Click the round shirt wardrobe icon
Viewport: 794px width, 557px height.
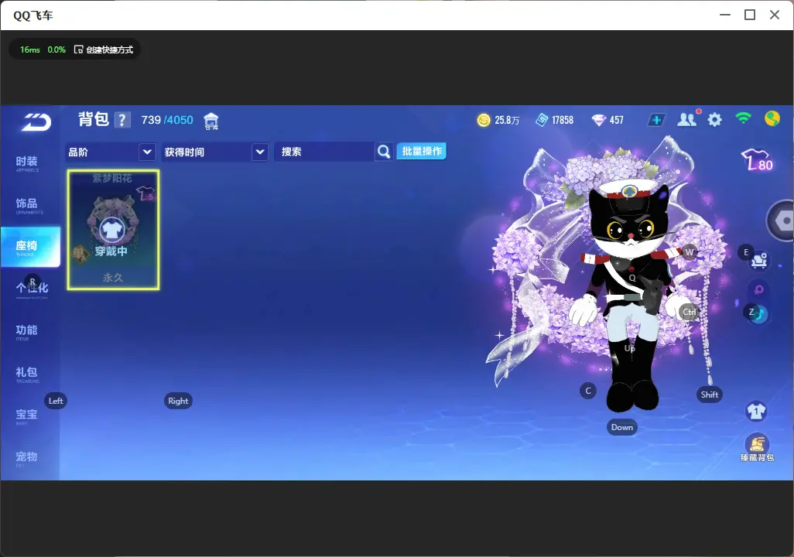tap(756, 411)
